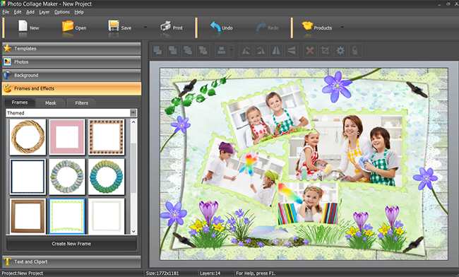
Task: Select the wooden frame thumbnail
Action: (28, 216)
